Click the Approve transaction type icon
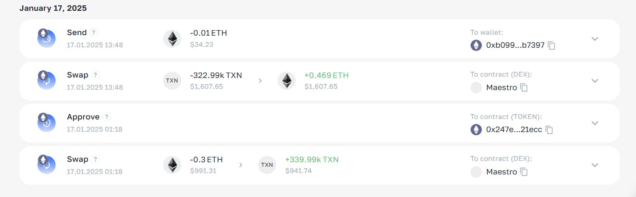Image resolution: width=636 pixels, height=197 pixels. pyautogui.click(x=46, y=123)
